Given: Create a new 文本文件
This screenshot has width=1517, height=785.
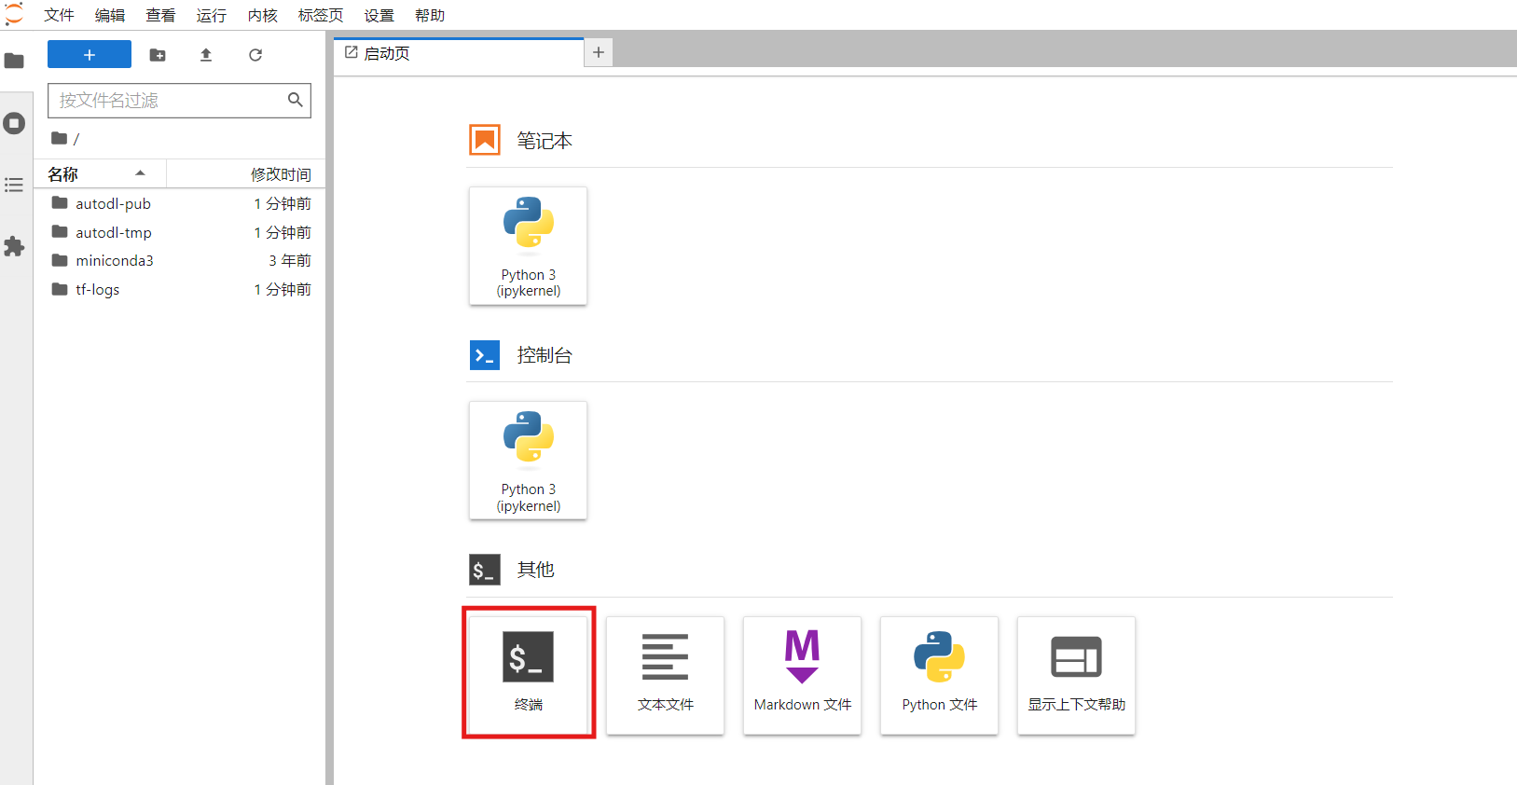Looking at the screenshot, I should (x=666, y=675).
